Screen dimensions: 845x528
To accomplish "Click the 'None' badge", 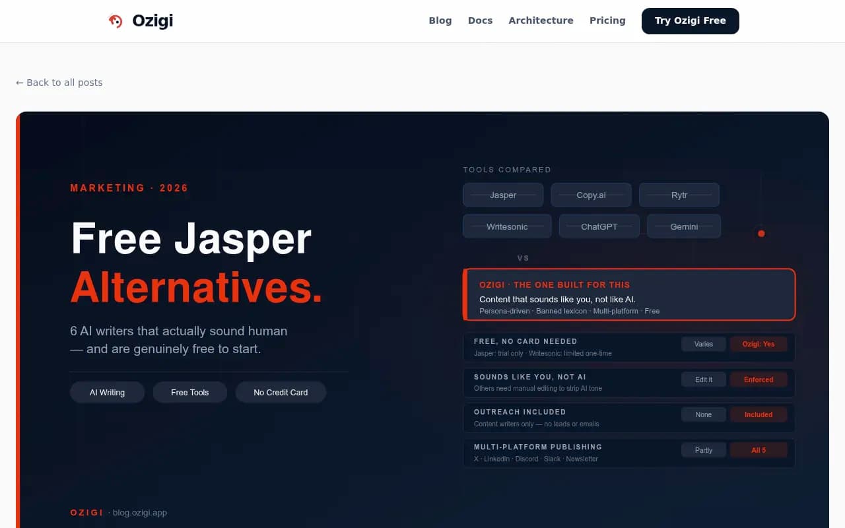I will (x=704, y=414).
